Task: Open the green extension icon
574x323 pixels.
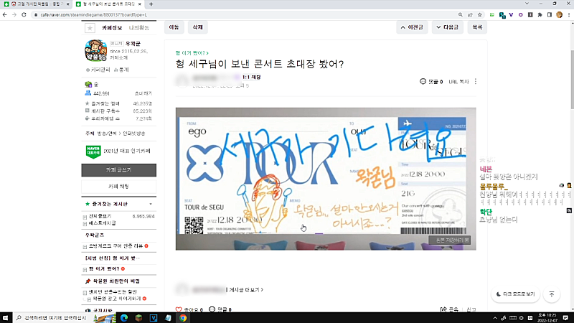Action: click(x=492, y=14)
